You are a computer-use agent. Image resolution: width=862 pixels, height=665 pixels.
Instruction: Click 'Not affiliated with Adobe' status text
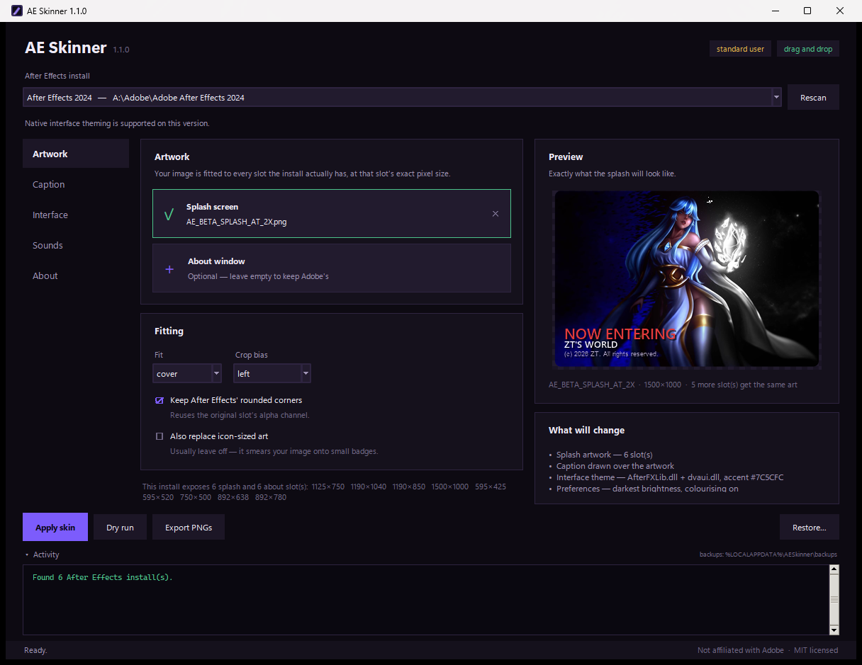(x=741, y=650)
